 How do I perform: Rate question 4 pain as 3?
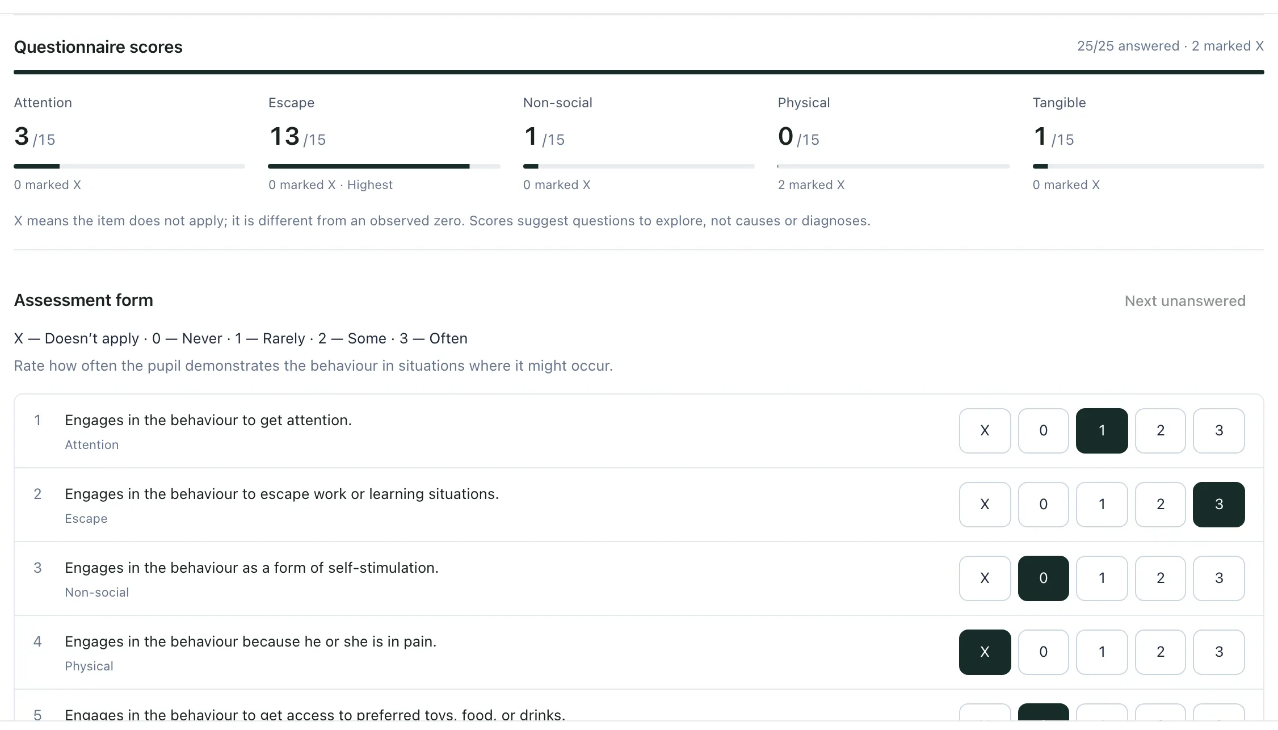click(1218, 652)
